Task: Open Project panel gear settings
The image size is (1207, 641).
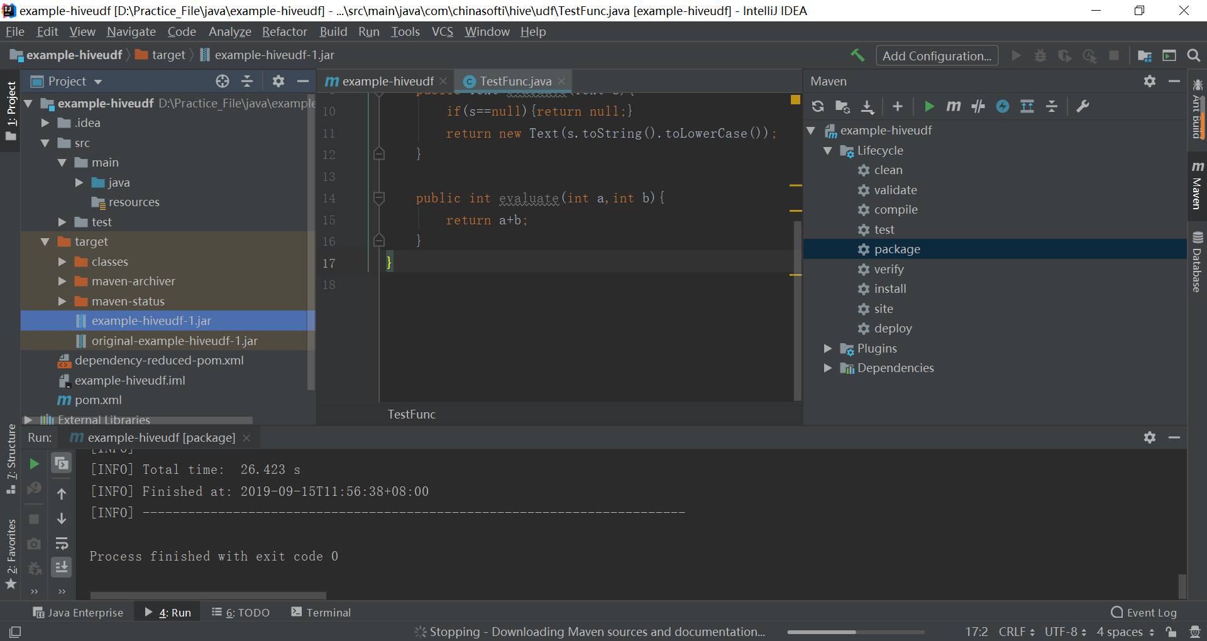Action: tap(278, 81)
